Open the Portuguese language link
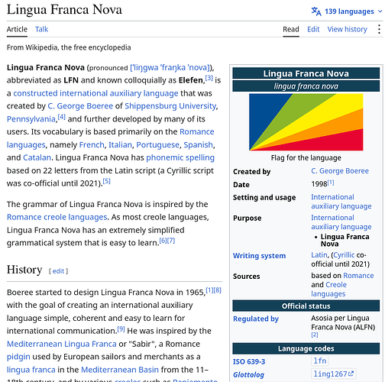Image resolution: width=385 pixels, height=382 pixels. pyautogui.click(x=157, y=144)
